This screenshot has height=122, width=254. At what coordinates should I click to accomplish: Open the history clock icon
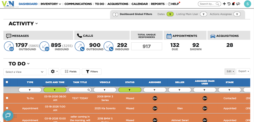click(229, 4)
